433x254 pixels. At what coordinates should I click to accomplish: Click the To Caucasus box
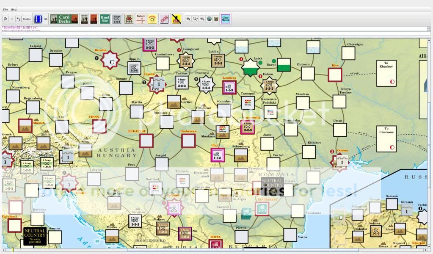(386, 139)
